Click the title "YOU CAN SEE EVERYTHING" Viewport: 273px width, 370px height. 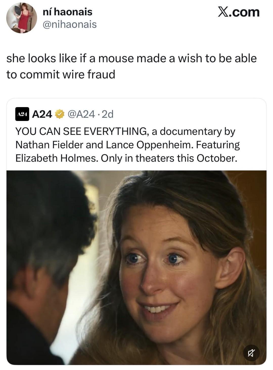pos(81,132)
